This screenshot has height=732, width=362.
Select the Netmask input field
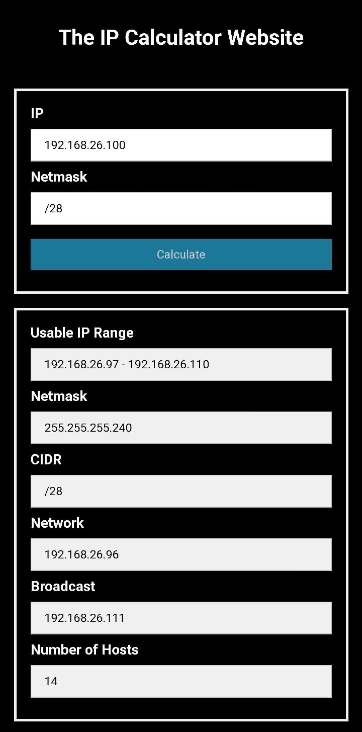[181, 208]
